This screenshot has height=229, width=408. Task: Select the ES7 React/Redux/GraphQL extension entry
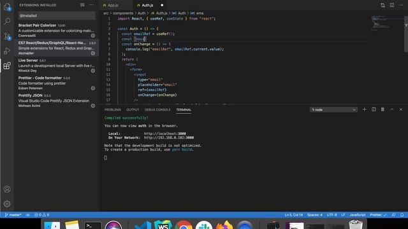(57, 48)
